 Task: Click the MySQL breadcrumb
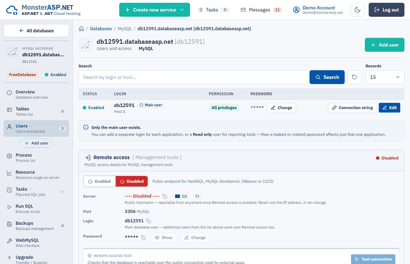(124, 29)
